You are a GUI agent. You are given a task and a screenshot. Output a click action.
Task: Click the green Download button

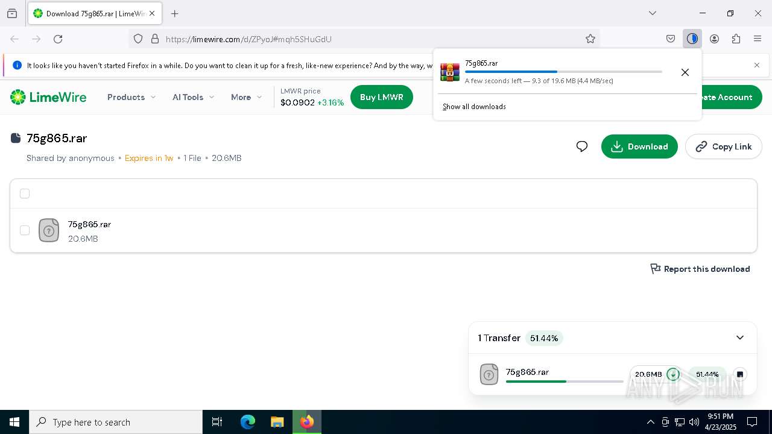tap(639, 146)
